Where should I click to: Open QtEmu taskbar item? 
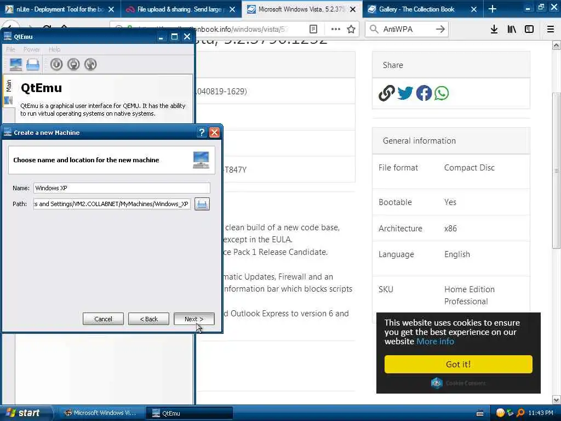coord(189,413)
